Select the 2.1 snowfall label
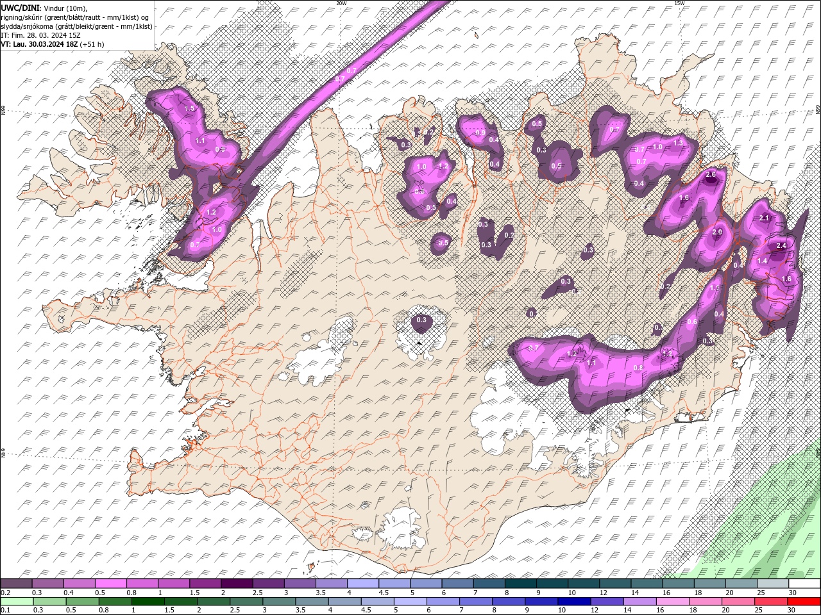 coord(764,218)
